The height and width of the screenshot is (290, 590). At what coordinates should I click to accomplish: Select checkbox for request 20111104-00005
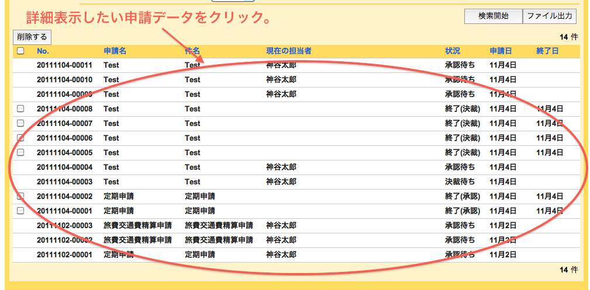pyautogui.click(x=20, y=152)
